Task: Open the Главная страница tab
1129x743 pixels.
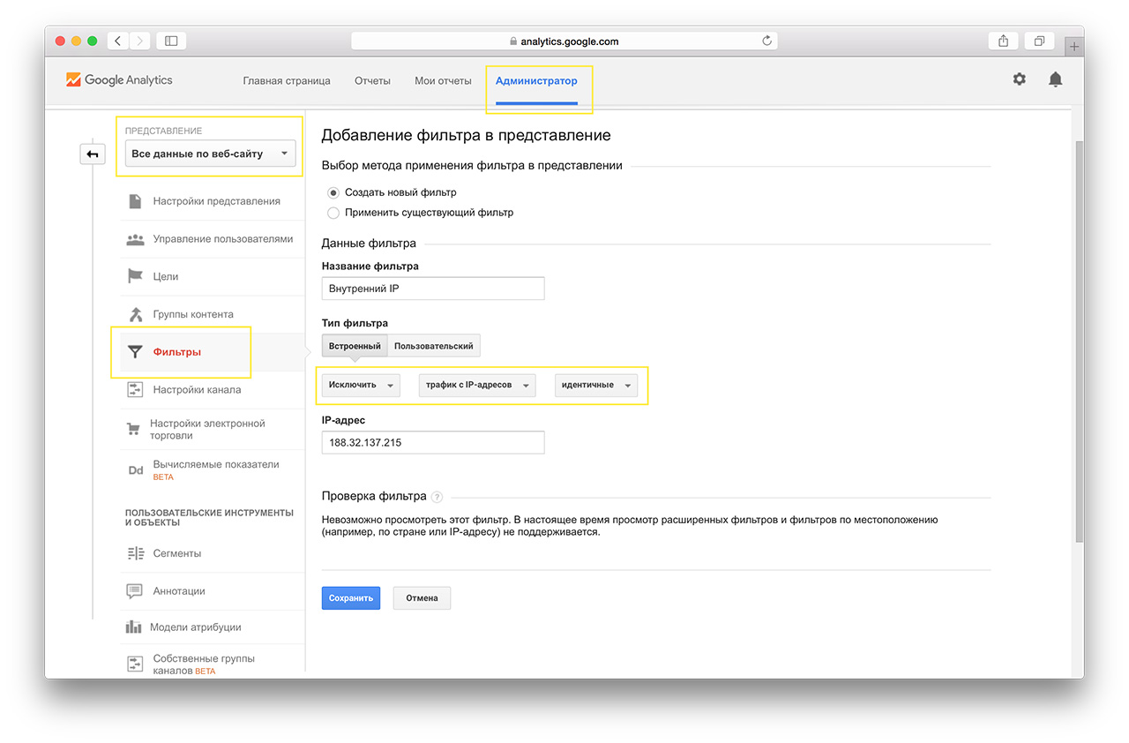Action: [x=287, y=80]
